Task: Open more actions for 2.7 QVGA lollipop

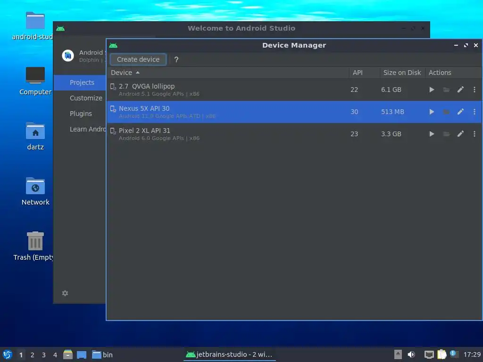Action: pos(475,90)
